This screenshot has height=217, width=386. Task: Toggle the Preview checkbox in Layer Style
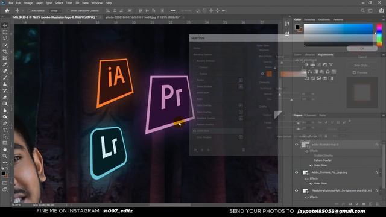click(x=354, y=72)
